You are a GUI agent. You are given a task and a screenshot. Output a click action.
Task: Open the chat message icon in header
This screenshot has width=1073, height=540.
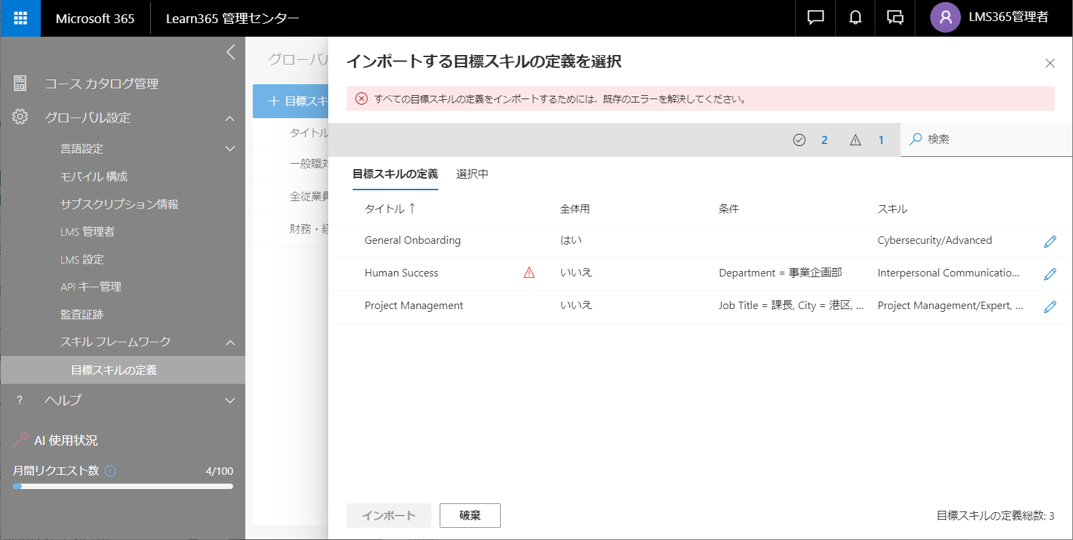[815, 18]
